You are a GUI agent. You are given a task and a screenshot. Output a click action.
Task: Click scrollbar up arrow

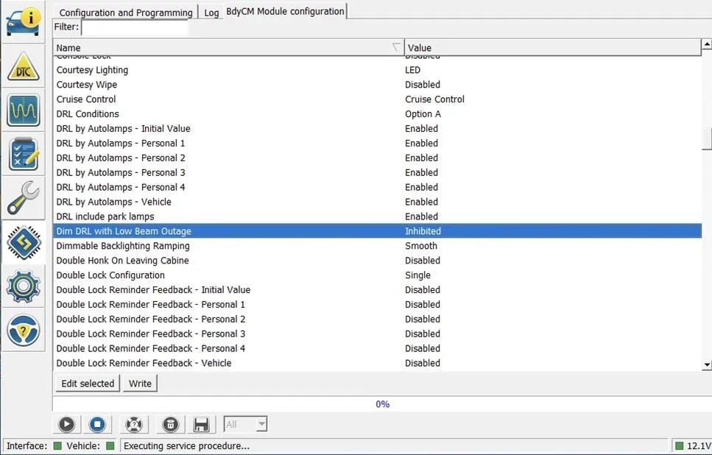[x=707, y=44]
